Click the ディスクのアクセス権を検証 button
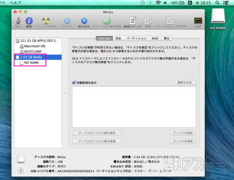Screen dimensions: 234x180 (x=97, y=133)
